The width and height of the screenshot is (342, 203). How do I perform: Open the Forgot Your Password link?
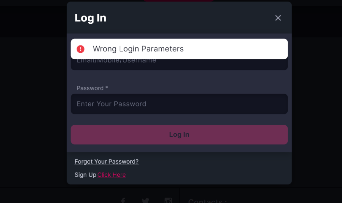pyautogui.click(x=106, y=162)
